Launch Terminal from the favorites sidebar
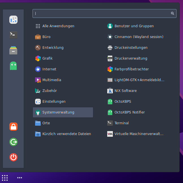Viewport: 183px width, 183px height. [x=13, y=35]
